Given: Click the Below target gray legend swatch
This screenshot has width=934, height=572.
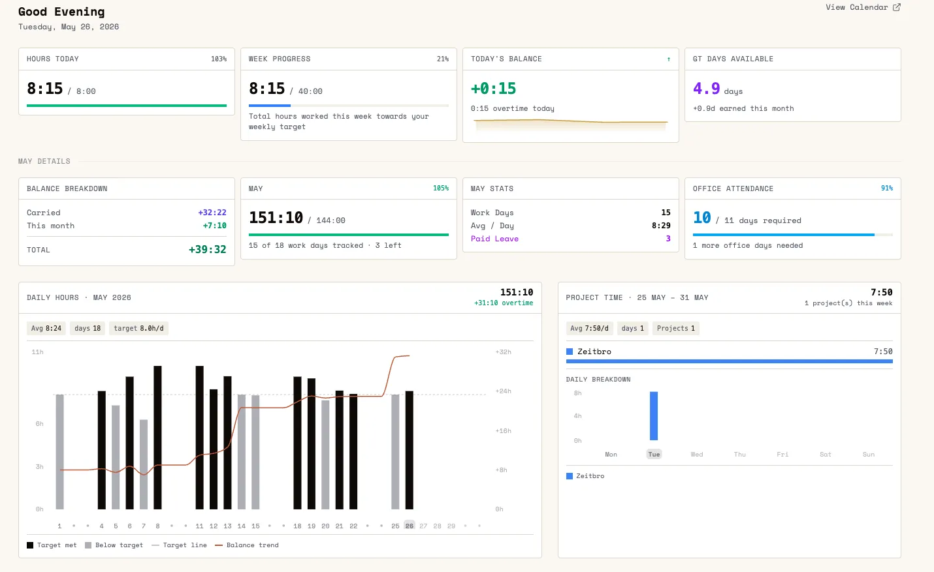Looking at the screenshot, I should 88,545.
